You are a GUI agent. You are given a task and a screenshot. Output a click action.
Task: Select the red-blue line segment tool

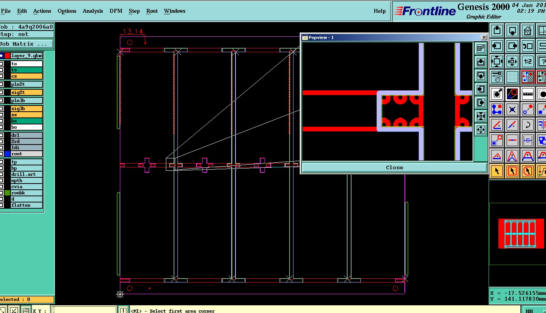click(512, 140)
